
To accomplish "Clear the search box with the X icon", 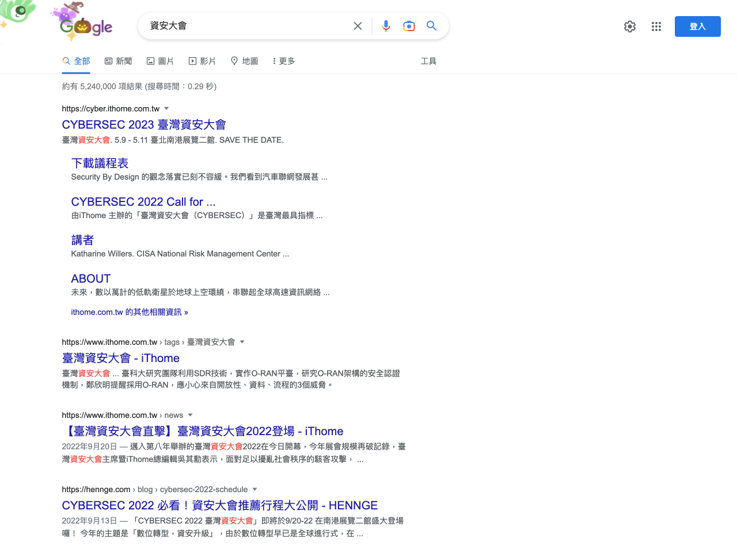I will [x=358, y=26].
